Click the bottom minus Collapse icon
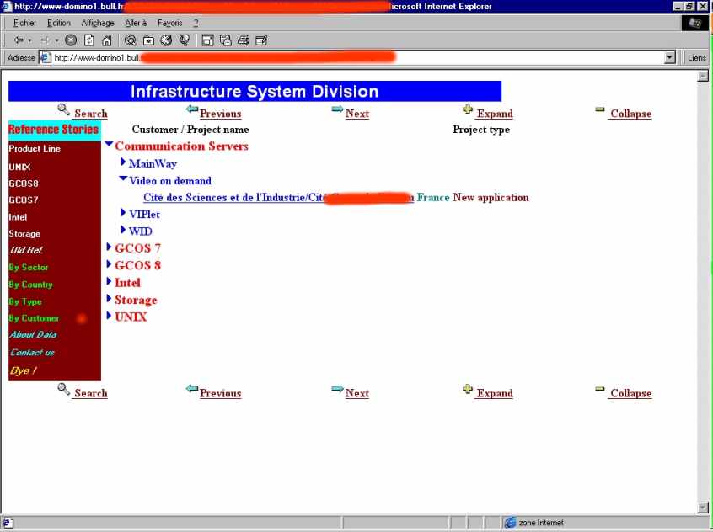This screenshot has width=713, height=532. [x=600, y=389]
